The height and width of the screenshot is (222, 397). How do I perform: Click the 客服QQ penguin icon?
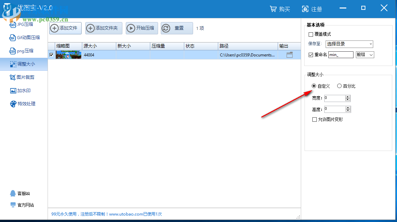[13, 193]
